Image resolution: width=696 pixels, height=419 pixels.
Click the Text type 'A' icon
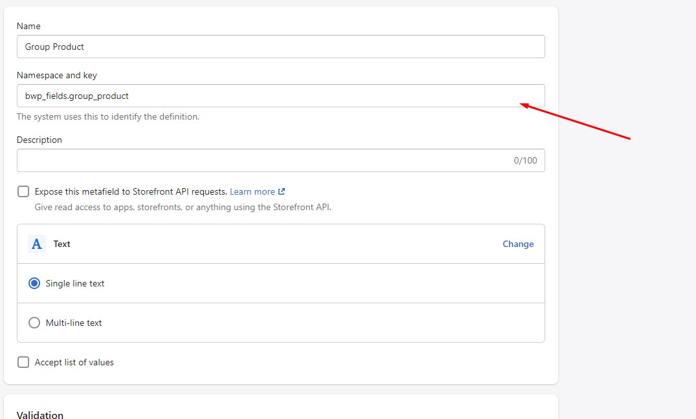[37, 244]
